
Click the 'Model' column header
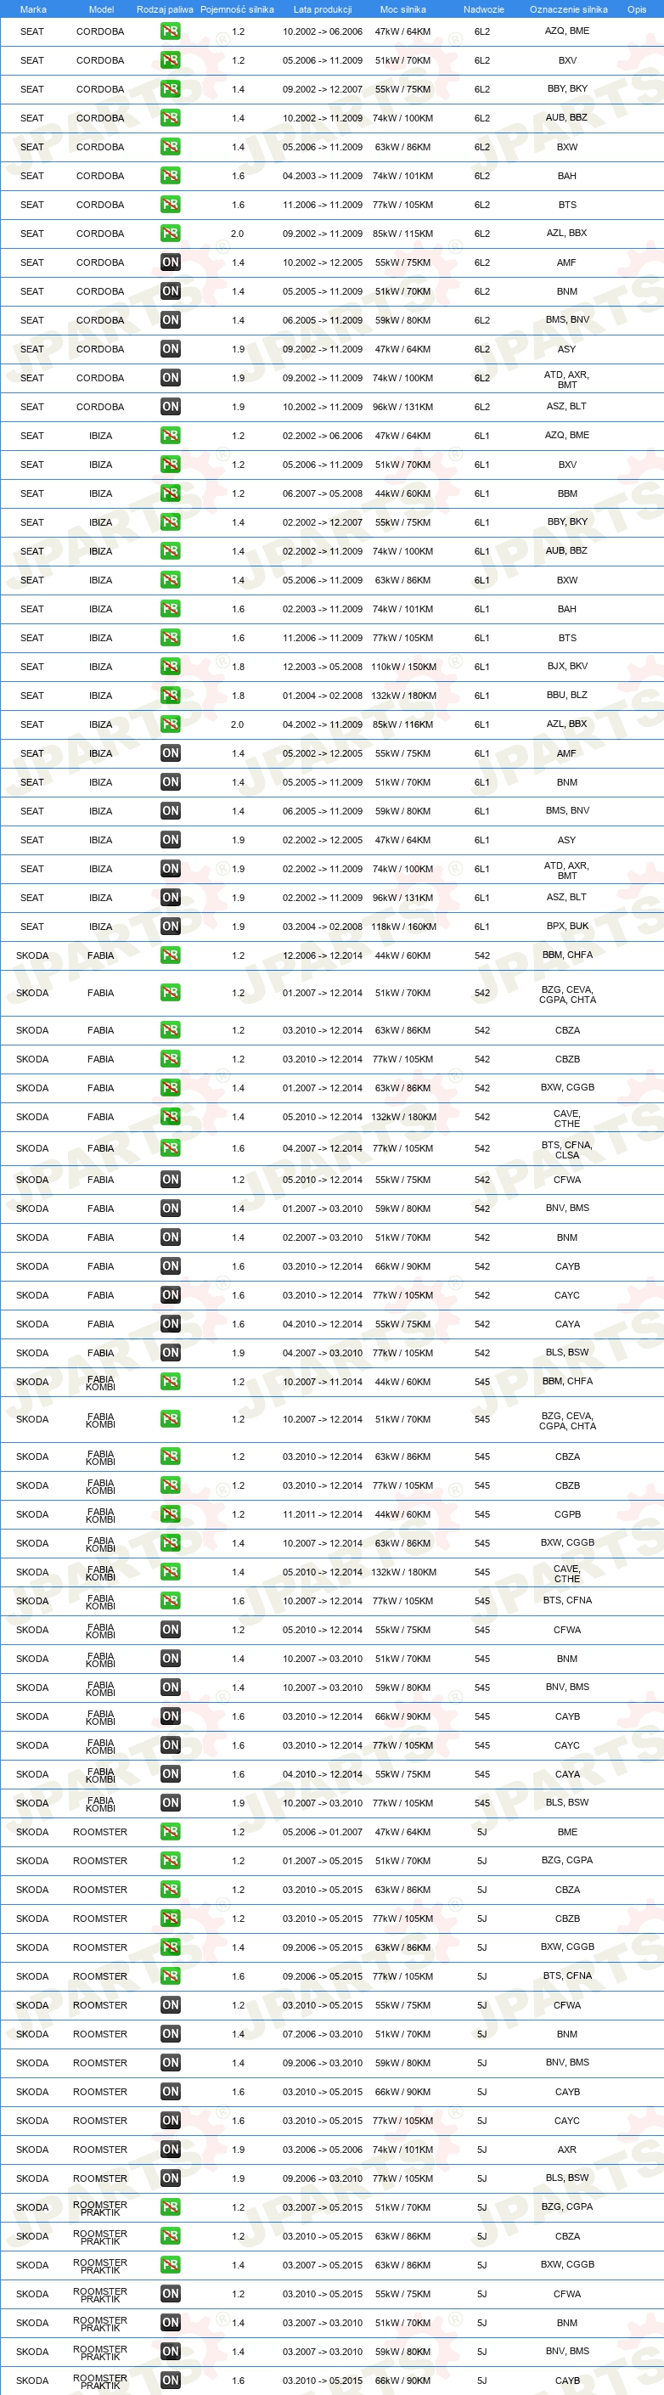coord(101,9)
